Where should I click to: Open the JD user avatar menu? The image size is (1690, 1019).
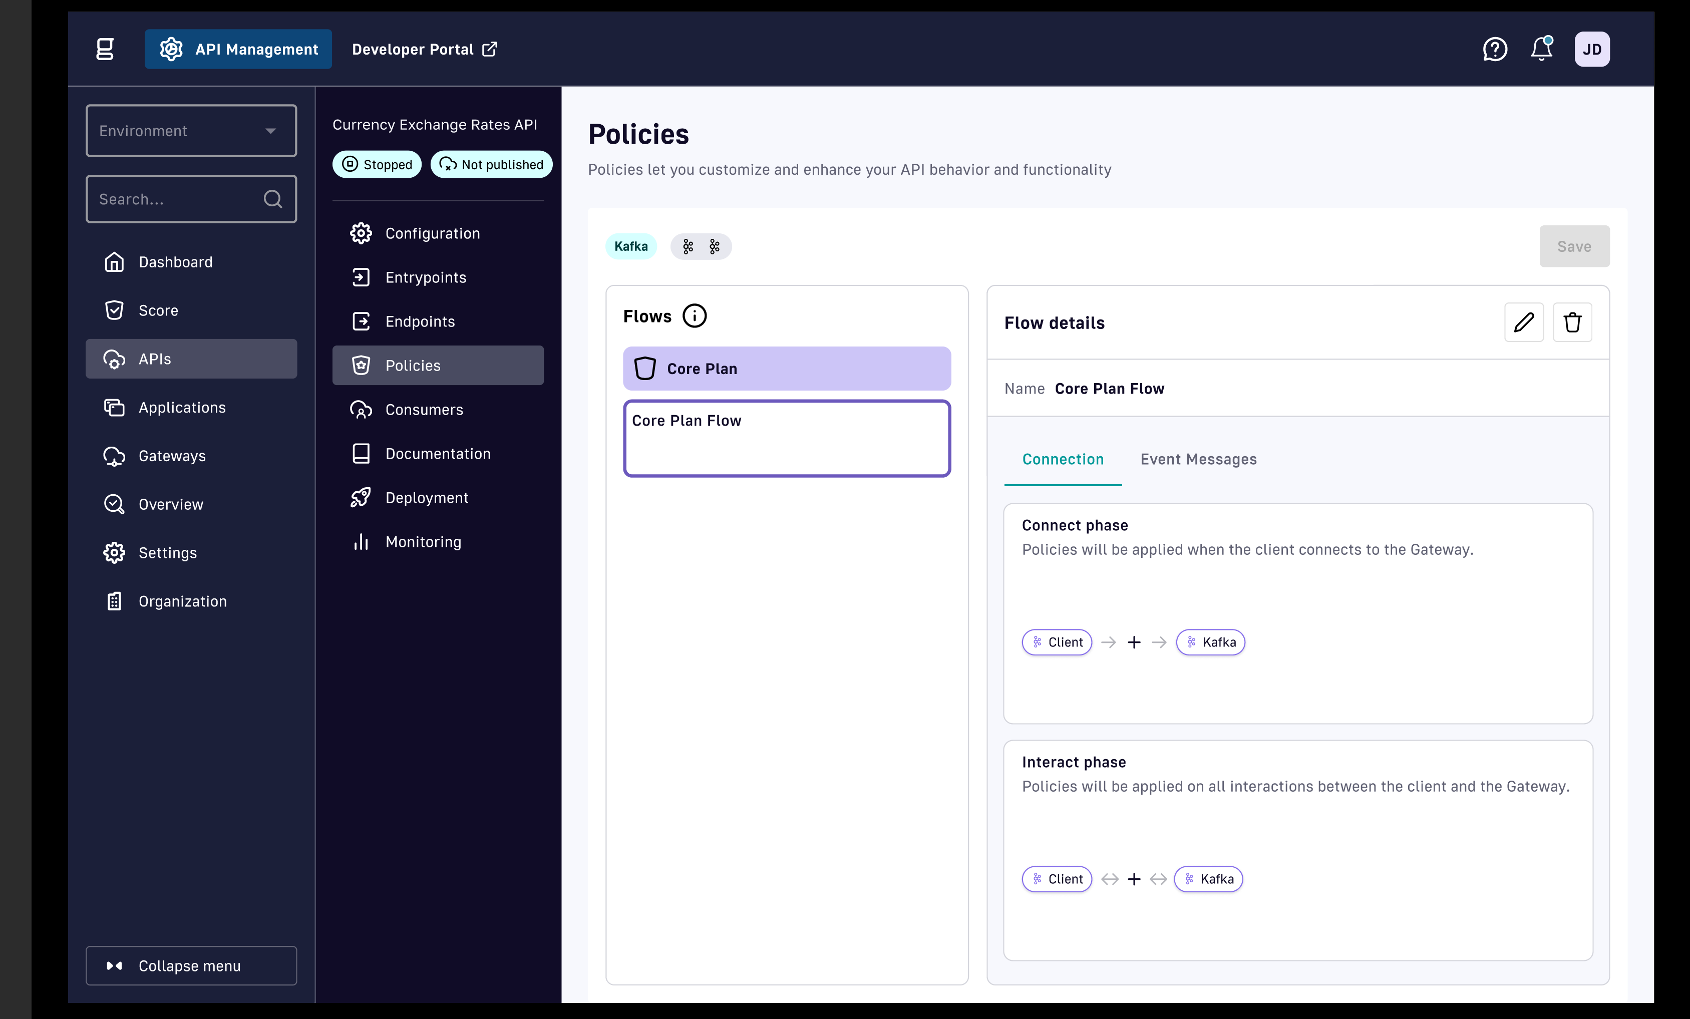pyautogui.click(x=1591, y=50)
